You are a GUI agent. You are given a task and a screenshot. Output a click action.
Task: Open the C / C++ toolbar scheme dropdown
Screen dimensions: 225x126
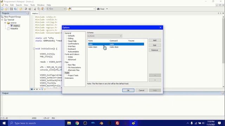pos(56,9)
